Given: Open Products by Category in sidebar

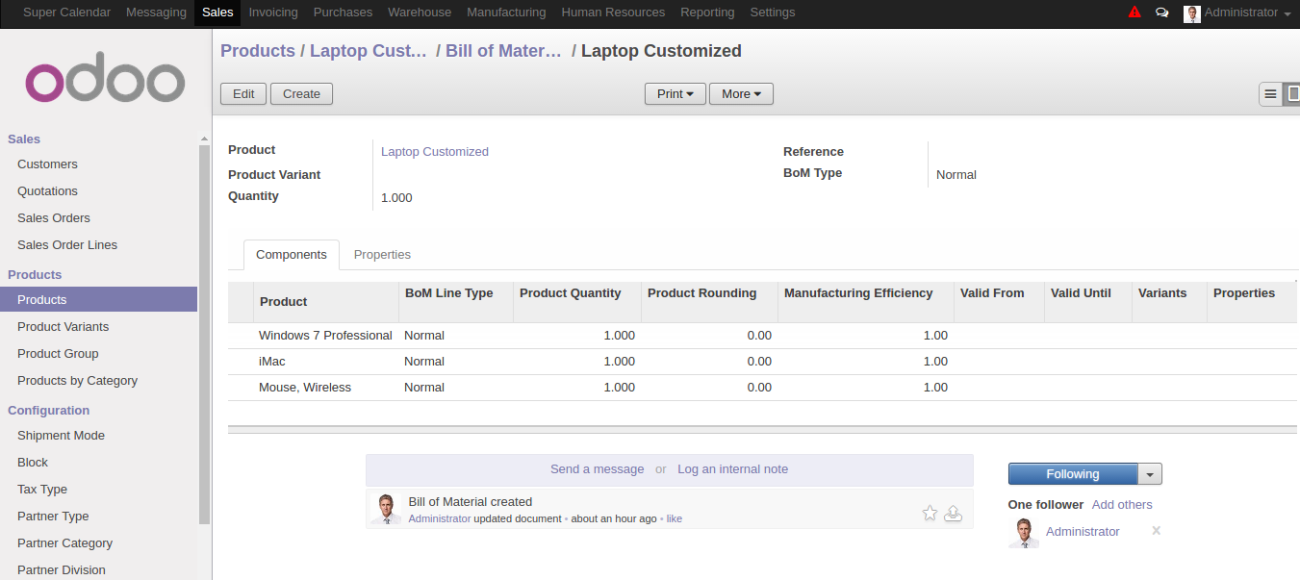Looking at the screenshot, I should [98, 381].
